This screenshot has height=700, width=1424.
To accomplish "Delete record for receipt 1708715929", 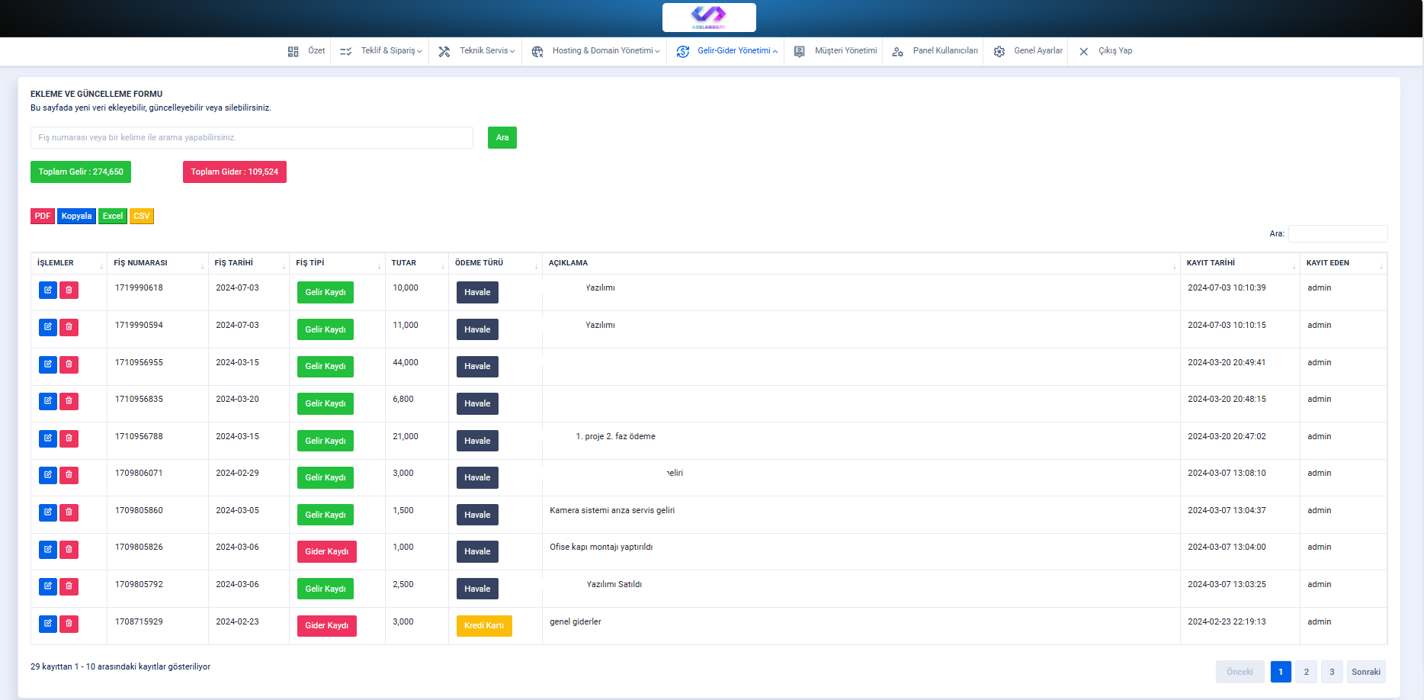I will pos(69,624).
